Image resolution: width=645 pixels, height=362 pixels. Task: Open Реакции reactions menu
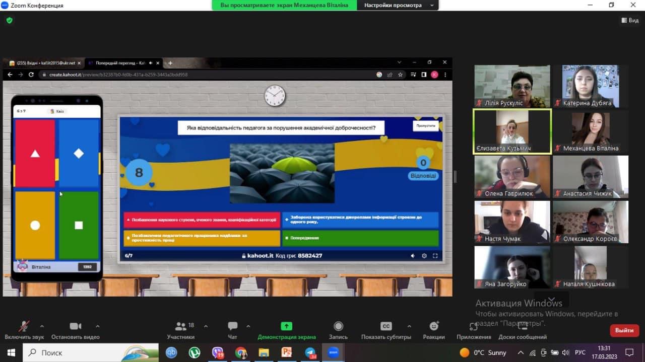(434, 330)
